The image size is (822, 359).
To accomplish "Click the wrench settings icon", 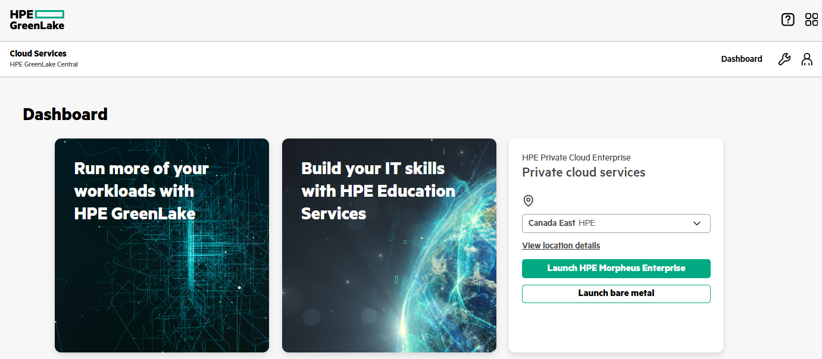I will [784, 59].
